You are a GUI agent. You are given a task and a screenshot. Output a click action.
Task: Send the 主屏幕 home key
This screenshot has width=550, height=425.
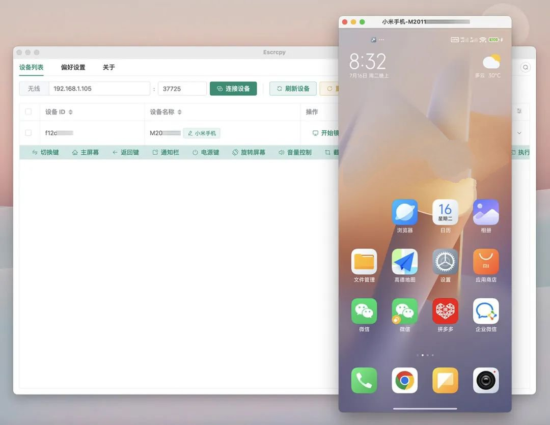(x=85, y=152)
